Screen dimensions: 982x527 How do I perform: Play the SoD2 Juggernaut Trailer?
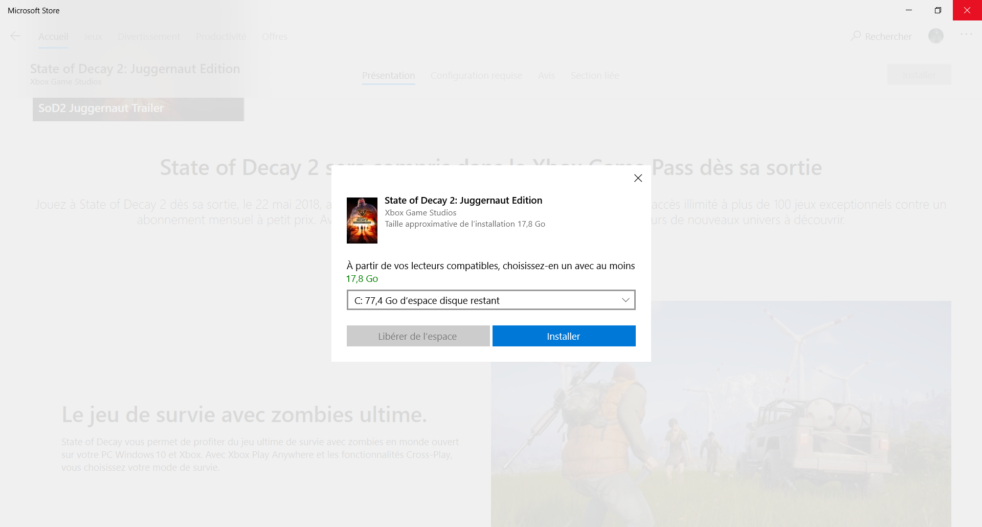pos(138,109)
